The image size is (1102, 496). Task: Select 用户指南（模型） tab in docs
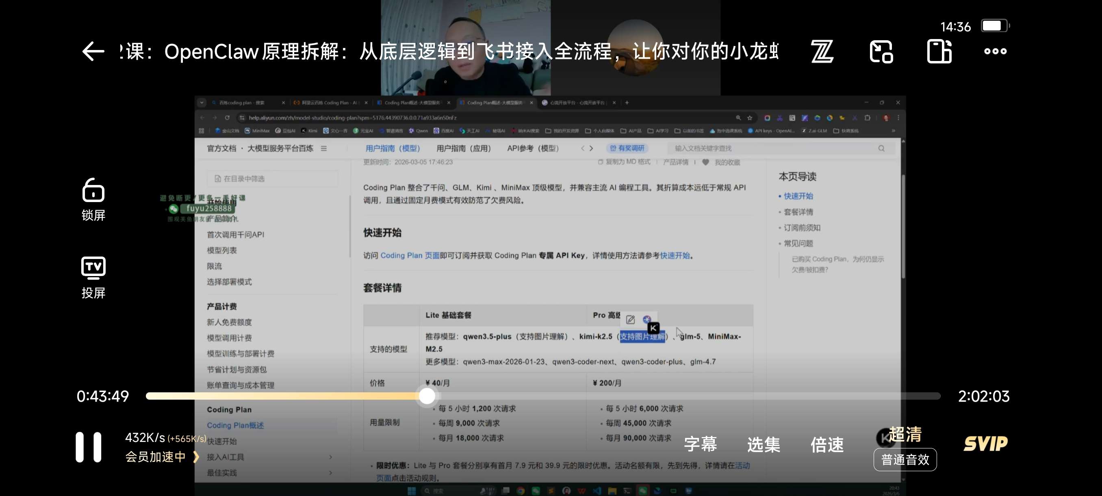tap(393, 148)
